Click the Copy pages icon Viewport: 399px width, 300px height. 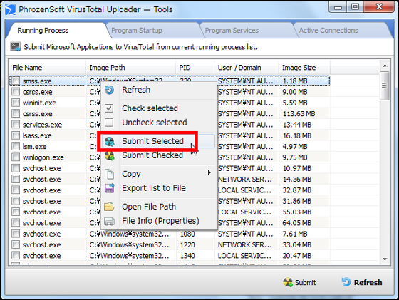tap(110, 175)
